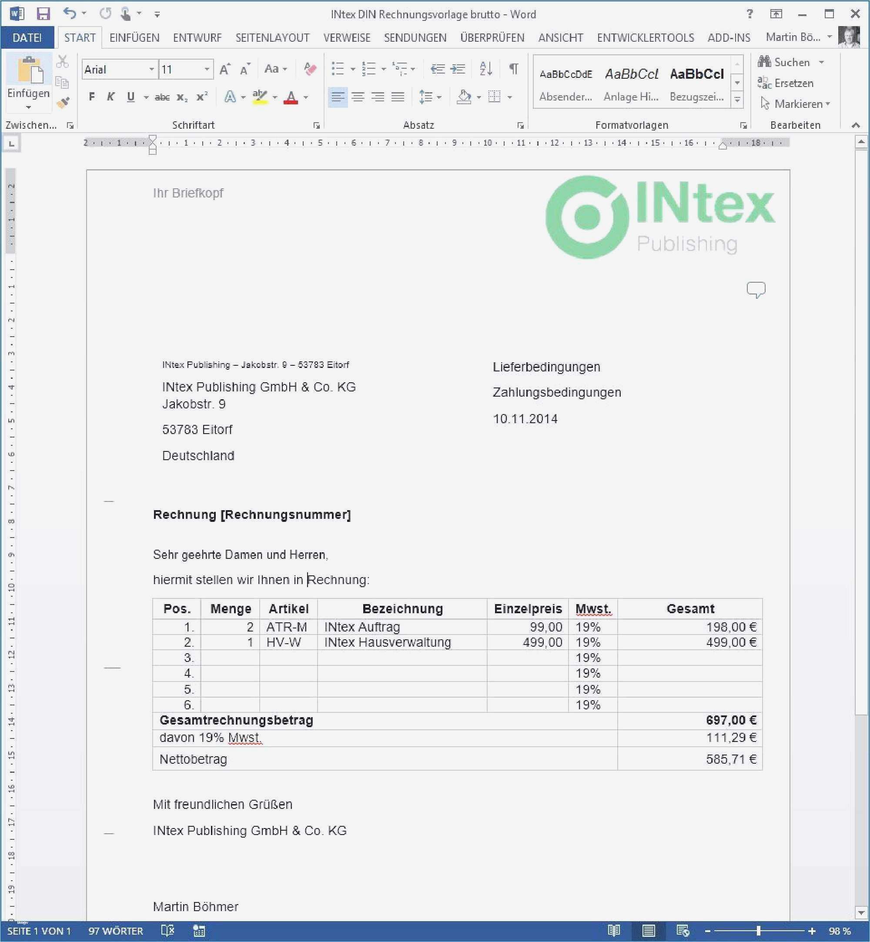Viewport: 870px width, 942px height.
Task: Apply italic formatting
Action: click(x=111, y=97)
